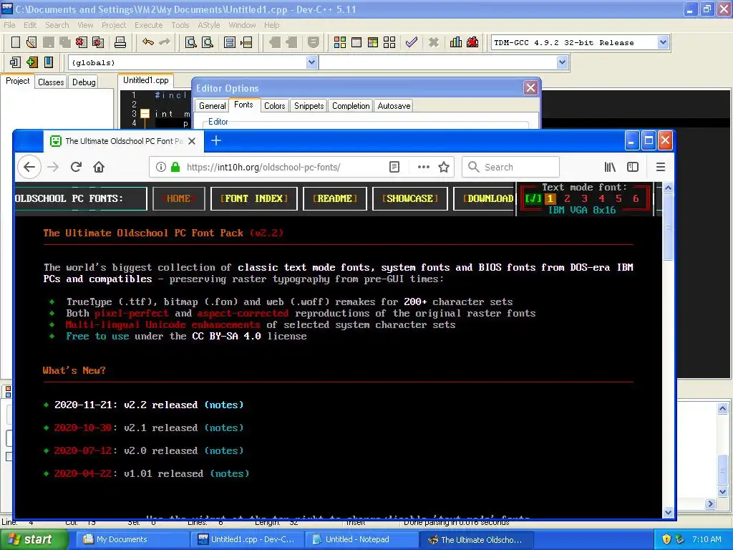Click the Close file icon with red X
This screenshot has width=733, height=550.
click(x=82, y=42)
